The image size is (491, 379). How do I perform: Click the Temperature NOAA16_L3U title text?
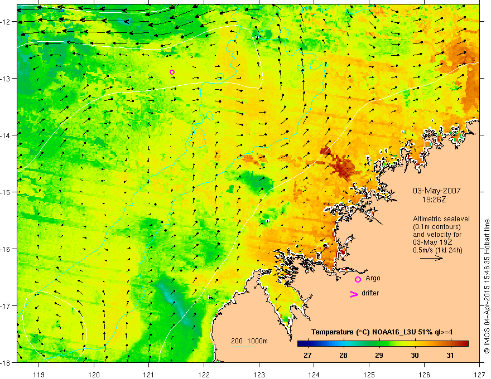pyautogui.click(x=382, y=332)
